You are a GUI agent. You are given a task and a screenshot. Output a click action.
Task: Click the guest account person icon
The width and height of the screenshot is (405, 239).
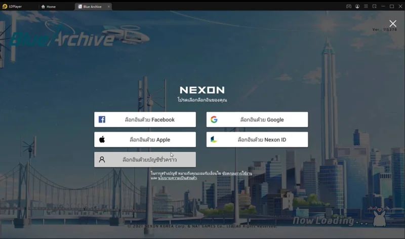click(x=102, y=160)
